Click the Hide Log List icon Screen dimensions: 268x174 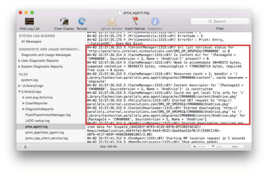coord(29,21)
